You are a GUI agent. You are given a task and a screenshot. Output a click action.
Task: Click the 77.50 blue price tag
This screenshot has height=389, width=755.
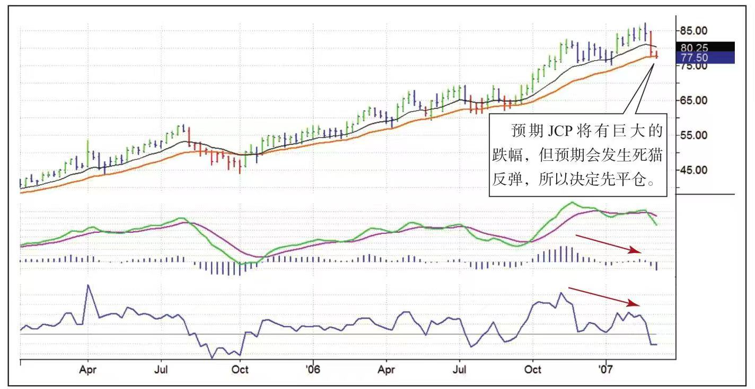pyautogui.click(x=706, y=57)
